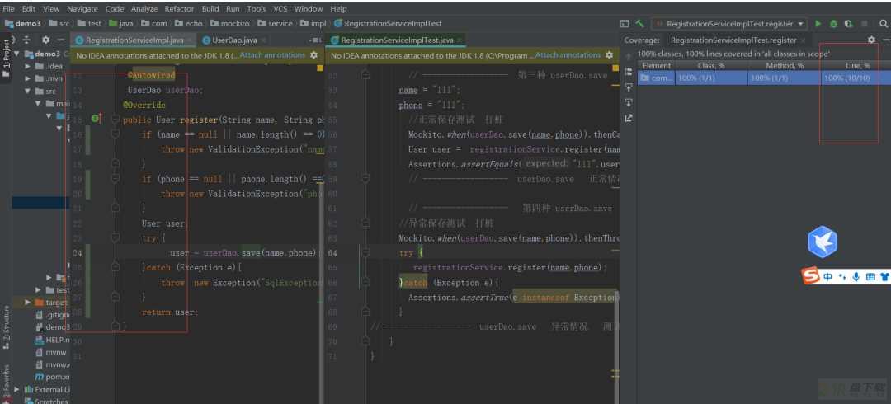Open Project panel gear options
The height and width of the screenshot is (404, 891).
[x=45, y=40]
